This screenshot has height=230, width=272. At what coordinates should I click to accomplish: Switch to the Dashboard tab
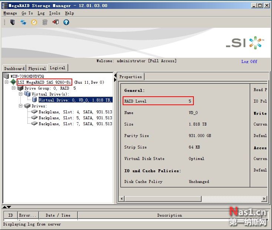coord(14,69)
